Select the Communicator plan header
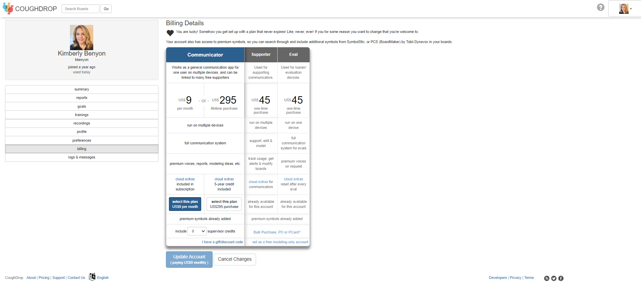This screenshot has height=289, width=641. coord(205,55)
